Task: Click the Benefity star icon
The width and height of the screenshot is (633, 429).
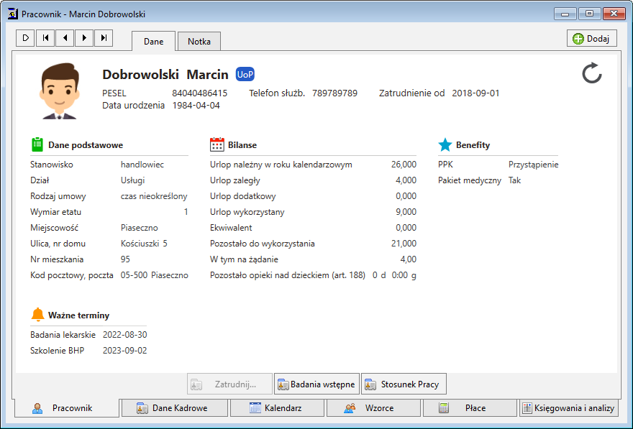Action: coord(445,144)
